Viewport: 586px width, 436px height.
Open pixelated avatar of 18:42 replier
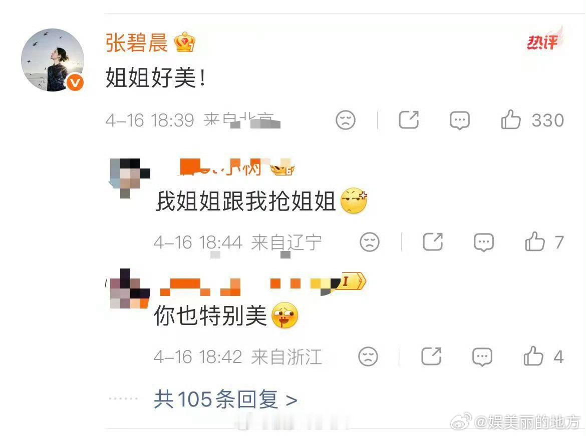129,288
